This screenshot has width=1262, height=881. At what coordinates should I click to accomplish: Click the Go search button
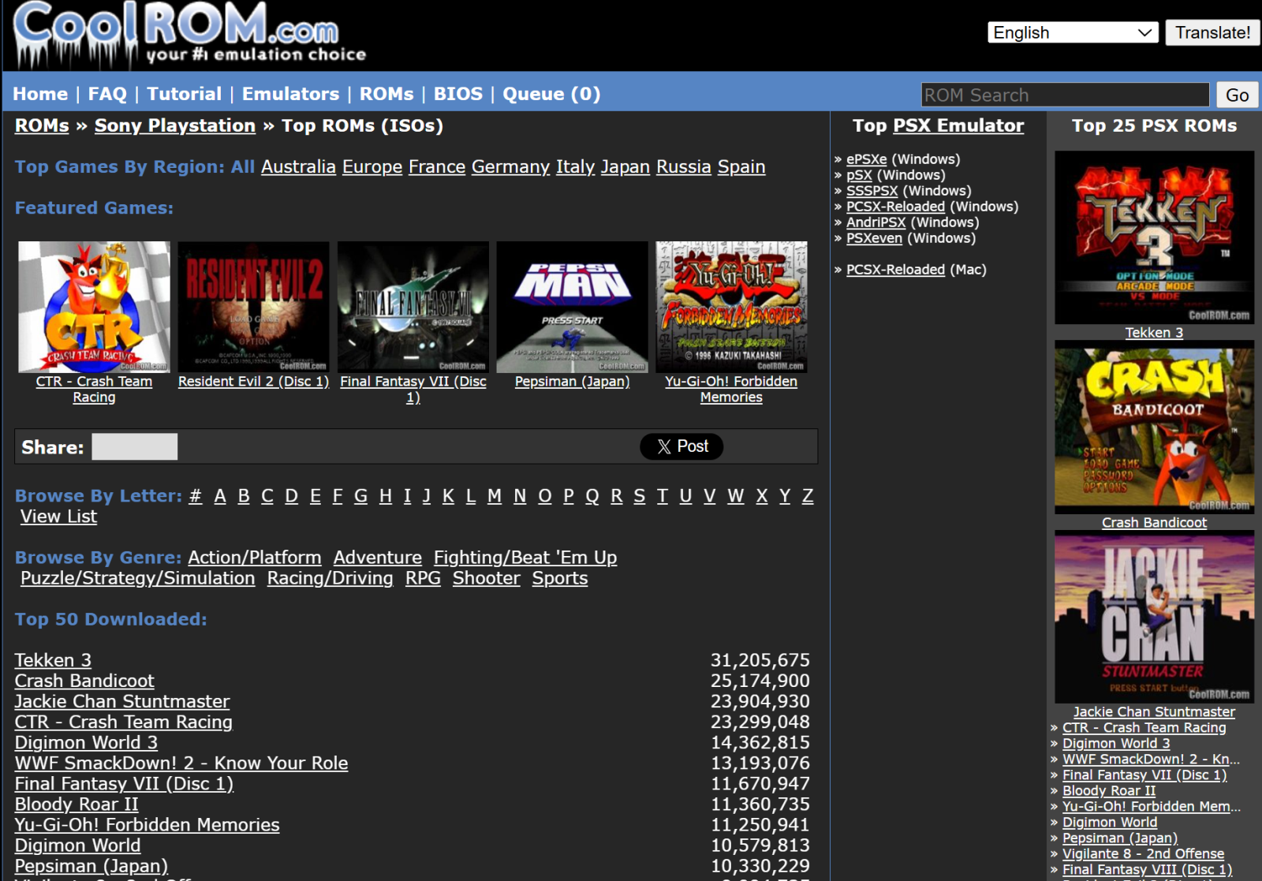[x=1237, y=95]
